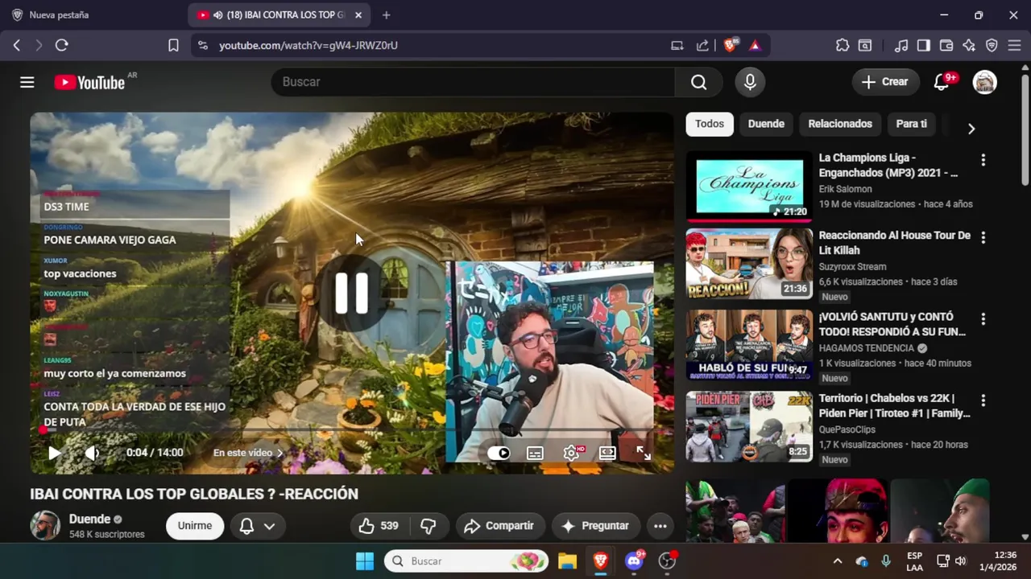Expand 'En este vídeo' chapters
The image size is (1031, 579).
point(248,453)
